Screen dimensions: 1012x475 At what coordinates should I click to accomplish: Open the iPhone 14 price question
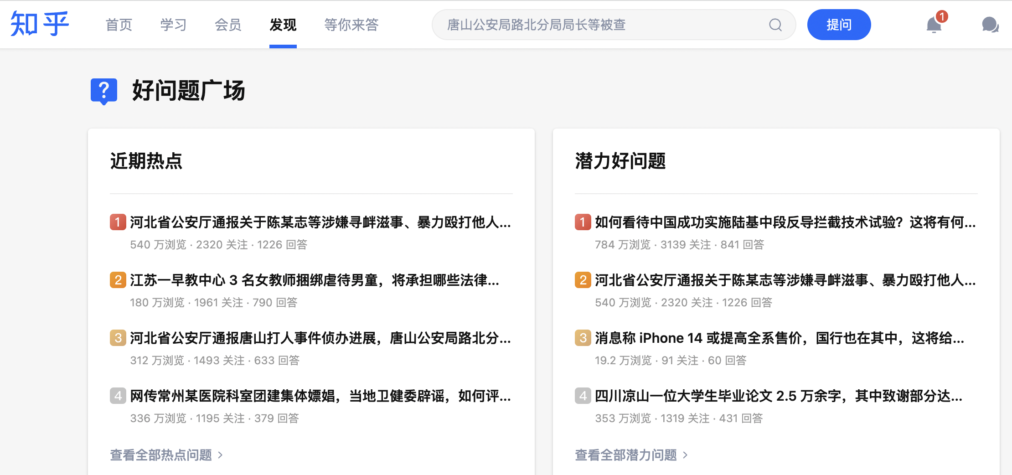775,338
